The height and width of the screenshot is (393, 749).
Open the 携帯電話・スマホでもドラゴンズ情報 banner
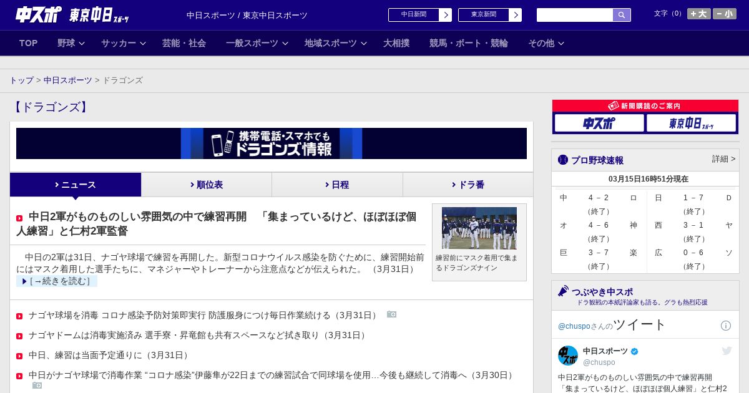click(x=272, y=143)
